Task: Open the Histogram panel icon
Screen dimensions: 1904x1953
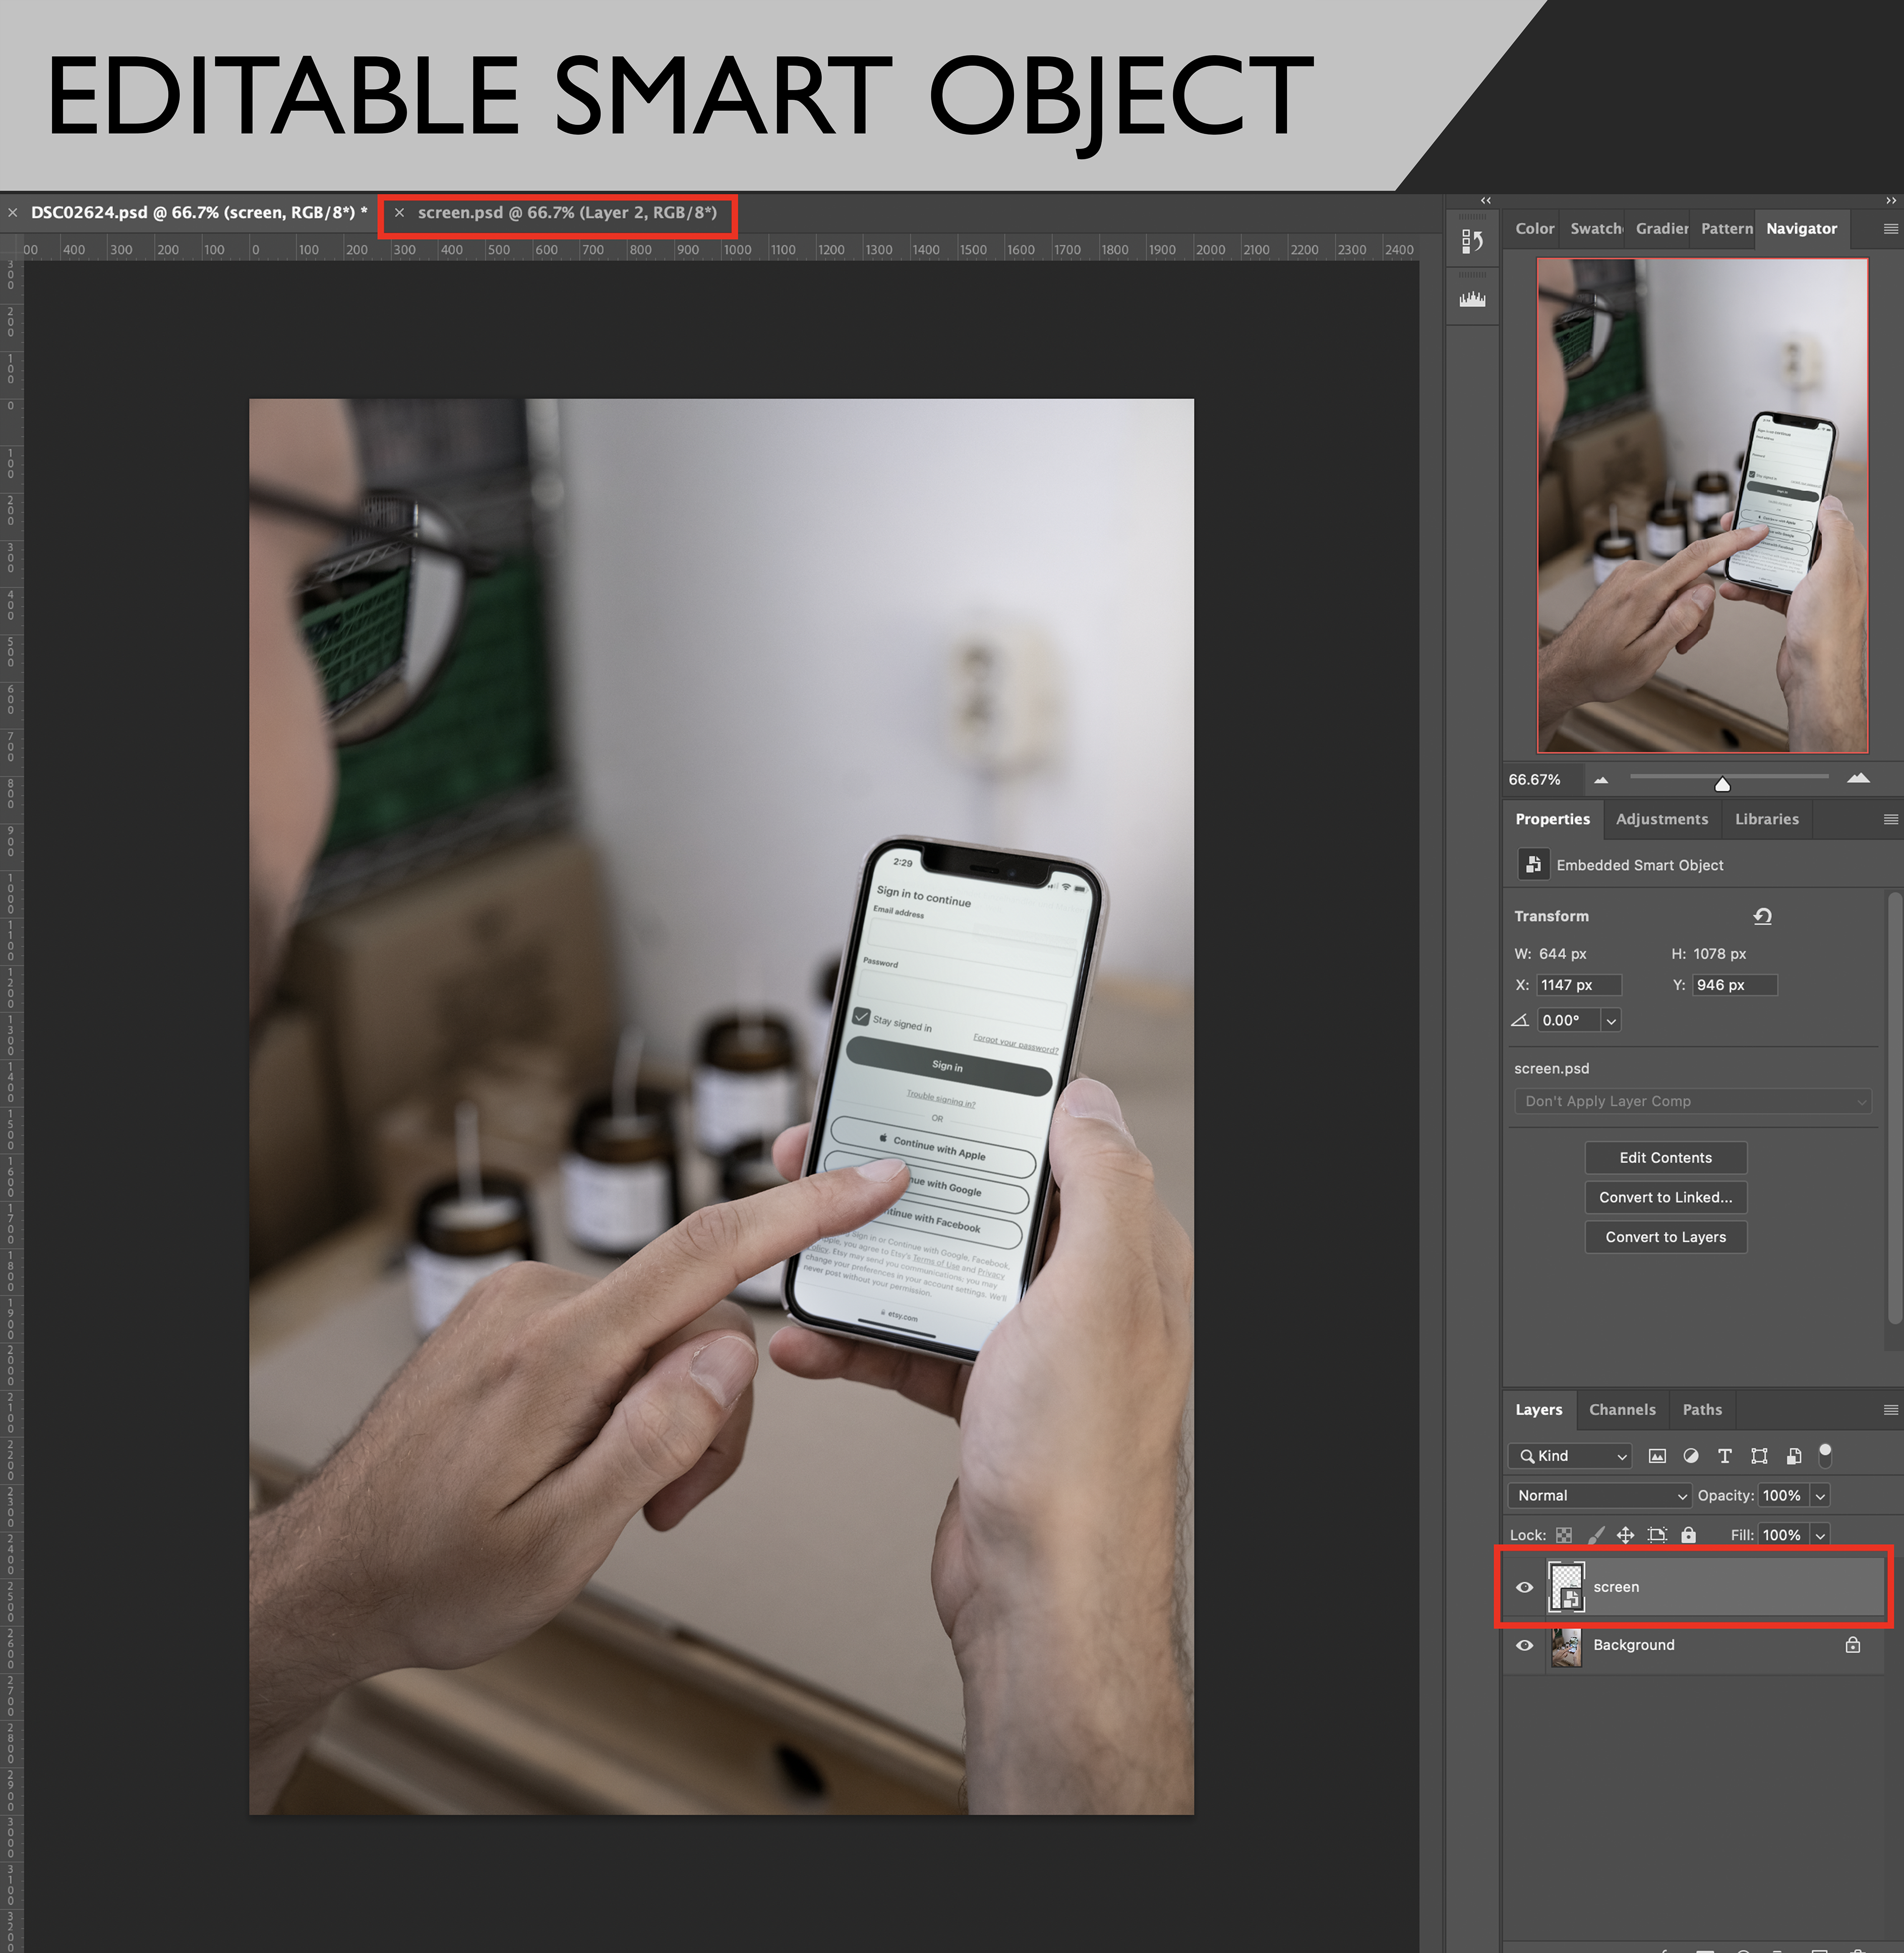Action: 1472,299
